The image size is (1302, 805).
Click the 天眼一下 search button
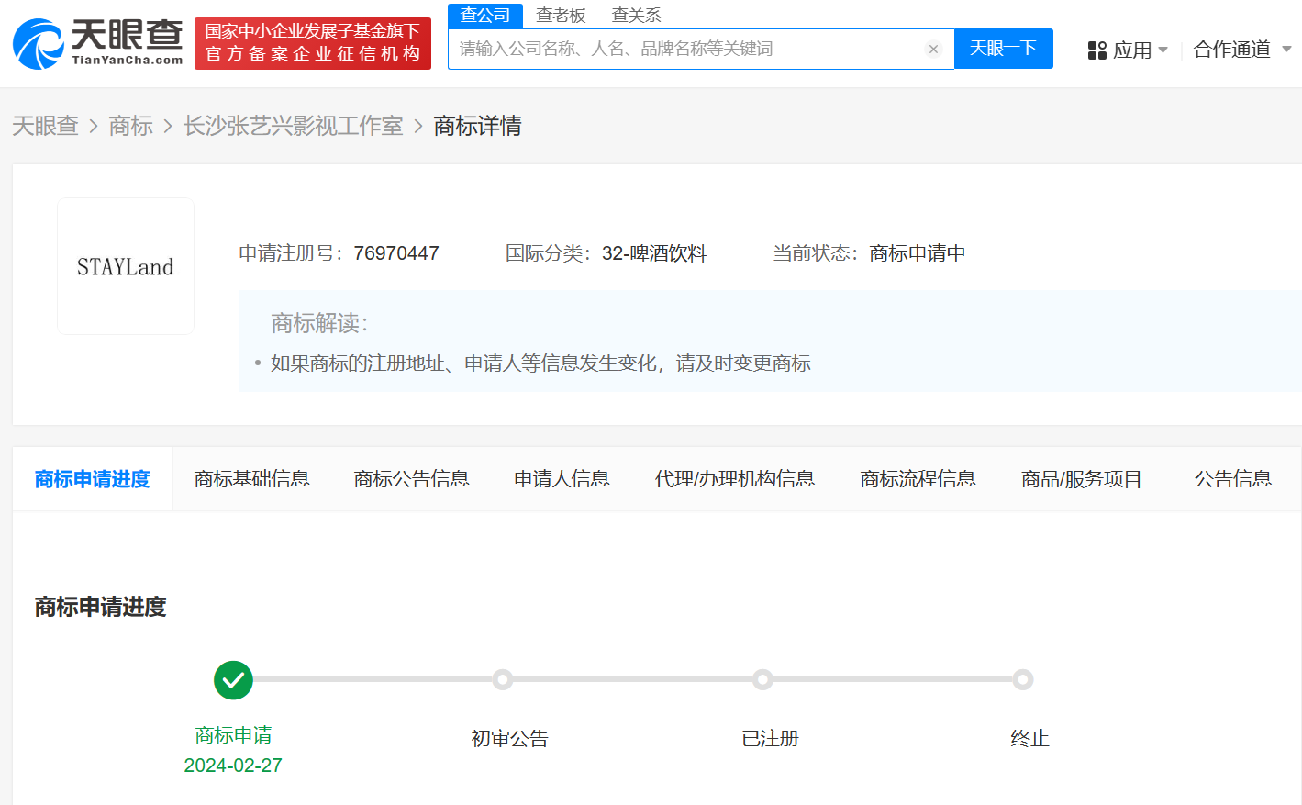point(1004,49)
